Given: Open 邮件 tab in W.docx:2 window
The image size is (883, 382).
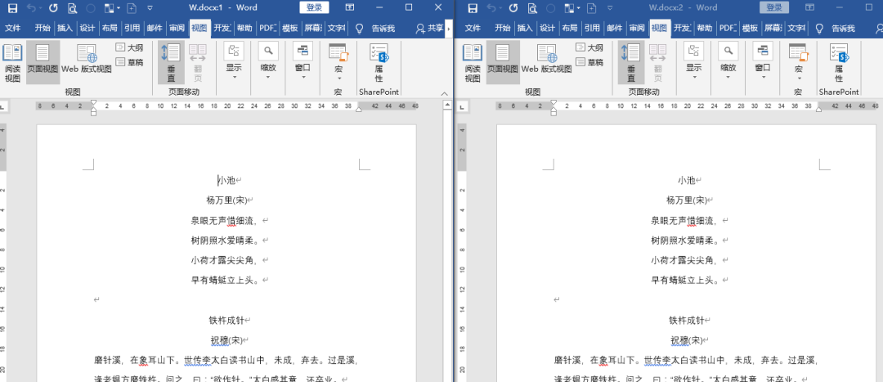Looking at the screenshot, I should point(614,28).
